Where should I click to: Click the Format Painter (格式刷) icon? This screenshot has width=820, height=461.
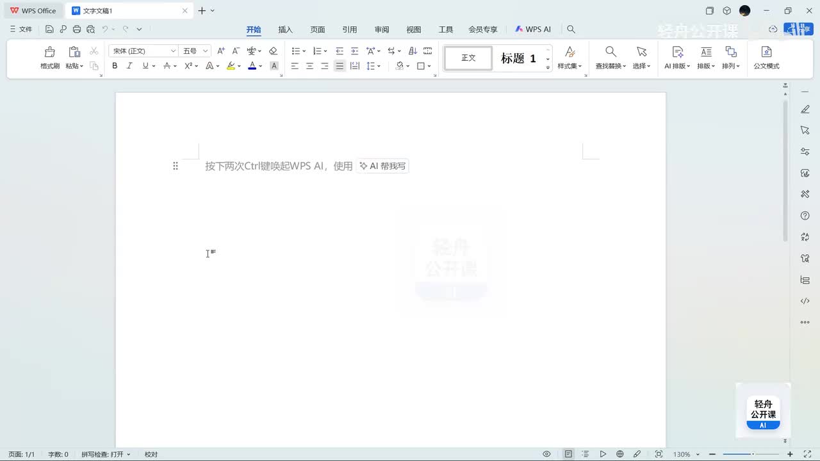(50, 52)
